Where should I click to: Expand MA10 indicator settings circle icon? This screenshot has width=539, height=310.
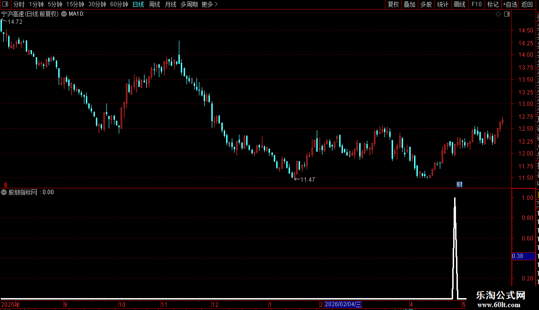tap(64, 14)
